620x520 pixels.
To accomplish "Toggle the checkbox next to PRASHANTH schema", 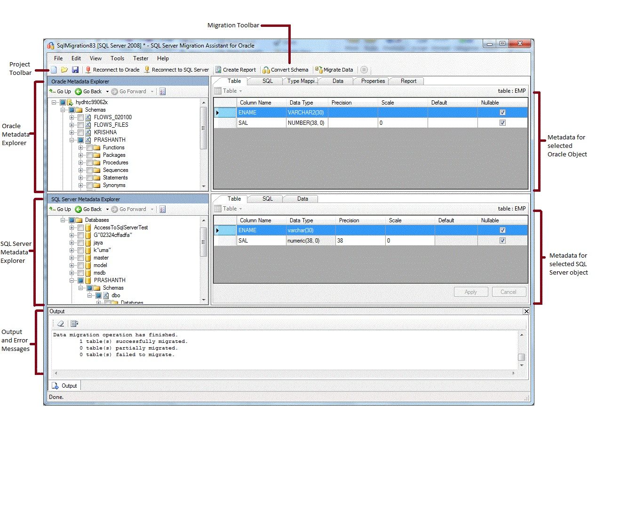I will [x=80, y=140].
